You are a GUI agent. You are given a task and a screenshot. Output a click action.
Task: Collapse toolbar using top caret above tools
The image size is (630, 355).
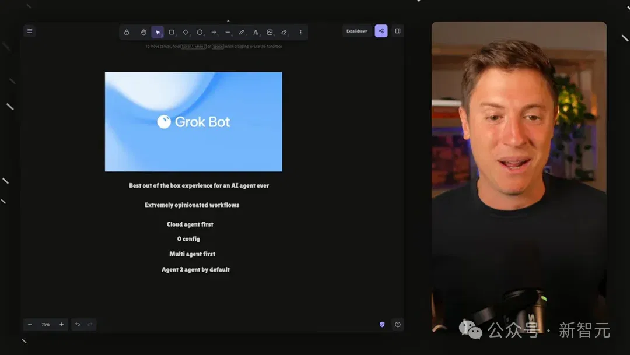pyautogui.click(x=228, y=21)
